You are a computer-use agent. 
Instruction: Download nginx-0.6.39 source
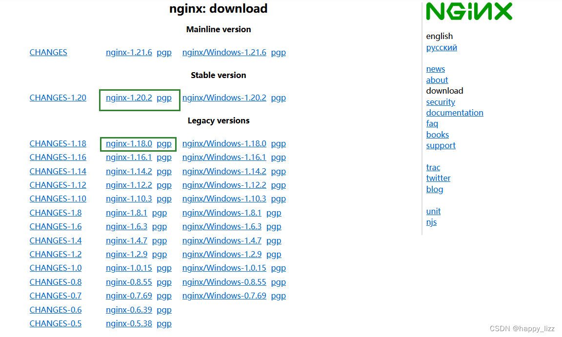pos(129,309)
